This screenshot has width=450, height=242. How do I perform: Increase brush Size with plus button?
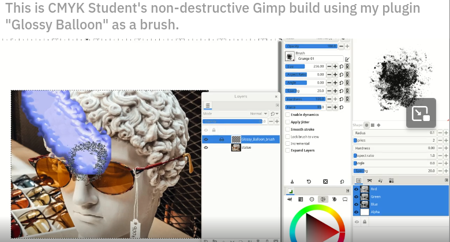click(335, 66)
